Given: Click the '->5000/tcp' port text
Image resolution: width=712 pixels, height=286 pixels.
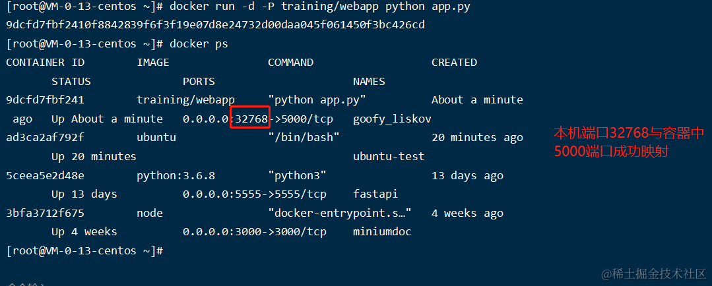Looking at the screenshot, I should pyautogui.click(x=301, y=119).
